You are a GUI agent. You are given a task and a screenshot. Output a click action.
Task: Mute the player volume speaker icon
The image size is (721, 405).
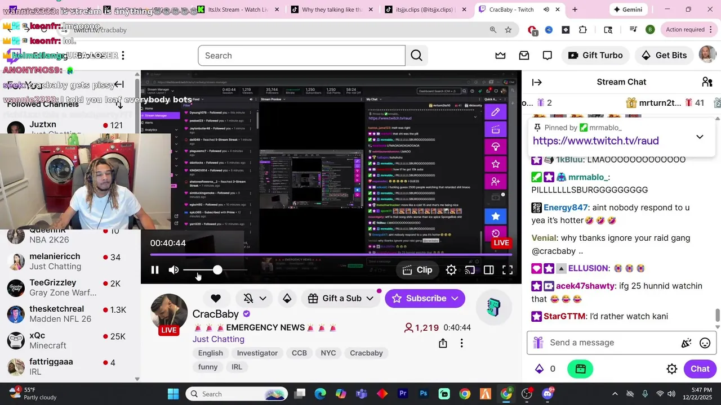[173, 270]
